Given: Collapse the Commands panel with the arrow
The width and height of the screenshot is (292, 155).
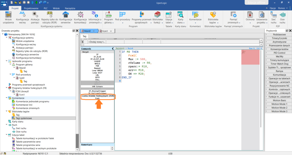Looking at the screenshot, I should [113, 49].
